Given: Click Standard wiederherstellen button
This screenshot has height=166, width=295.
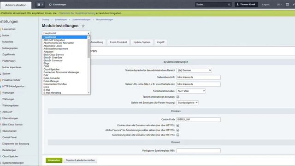Looking at the screenshot, I should [80, 160].
